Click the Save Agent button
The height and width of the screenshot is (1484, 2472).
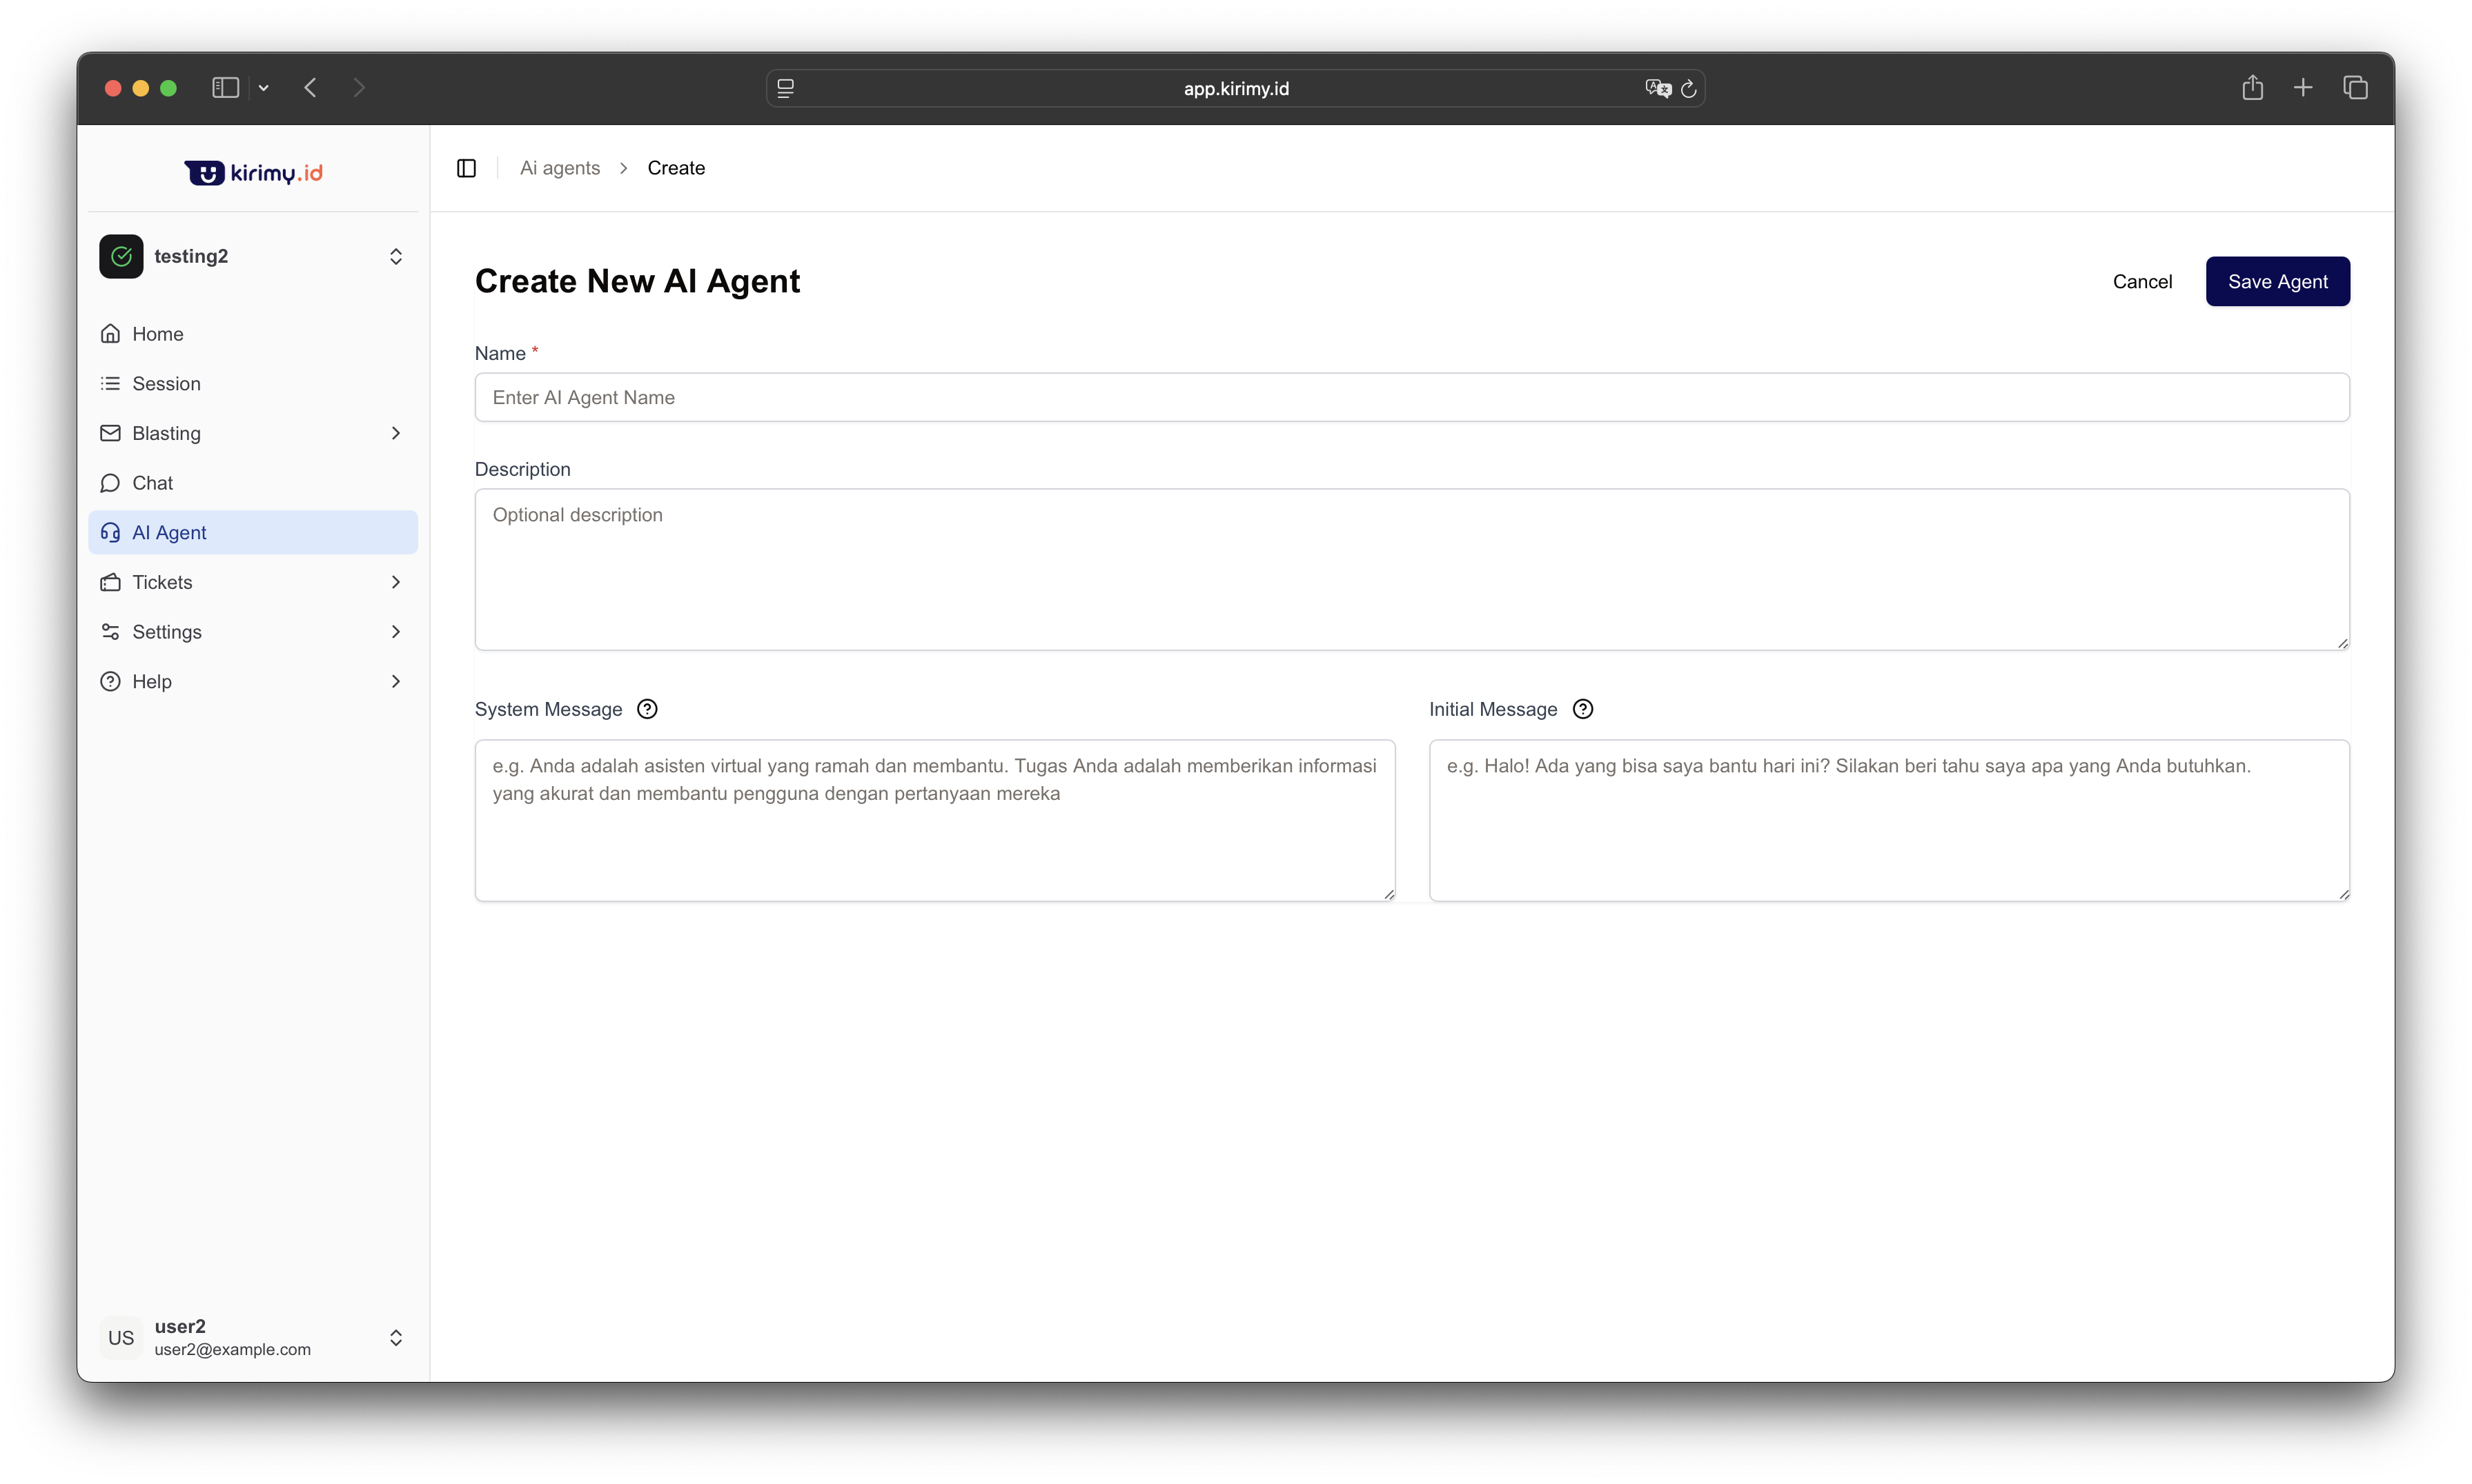2277,282
